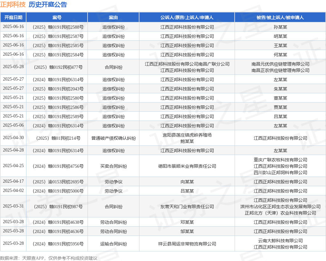
Task: Select case number (2024)赣0191民初5006号
Action: pos(58,191)
